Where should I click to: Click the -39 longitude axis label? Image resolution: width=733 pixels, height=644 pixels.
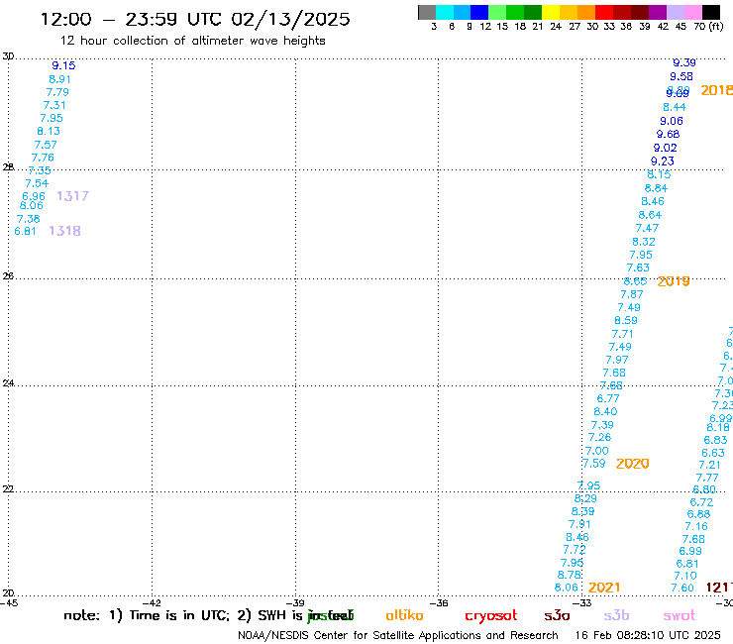pos(295,603)
